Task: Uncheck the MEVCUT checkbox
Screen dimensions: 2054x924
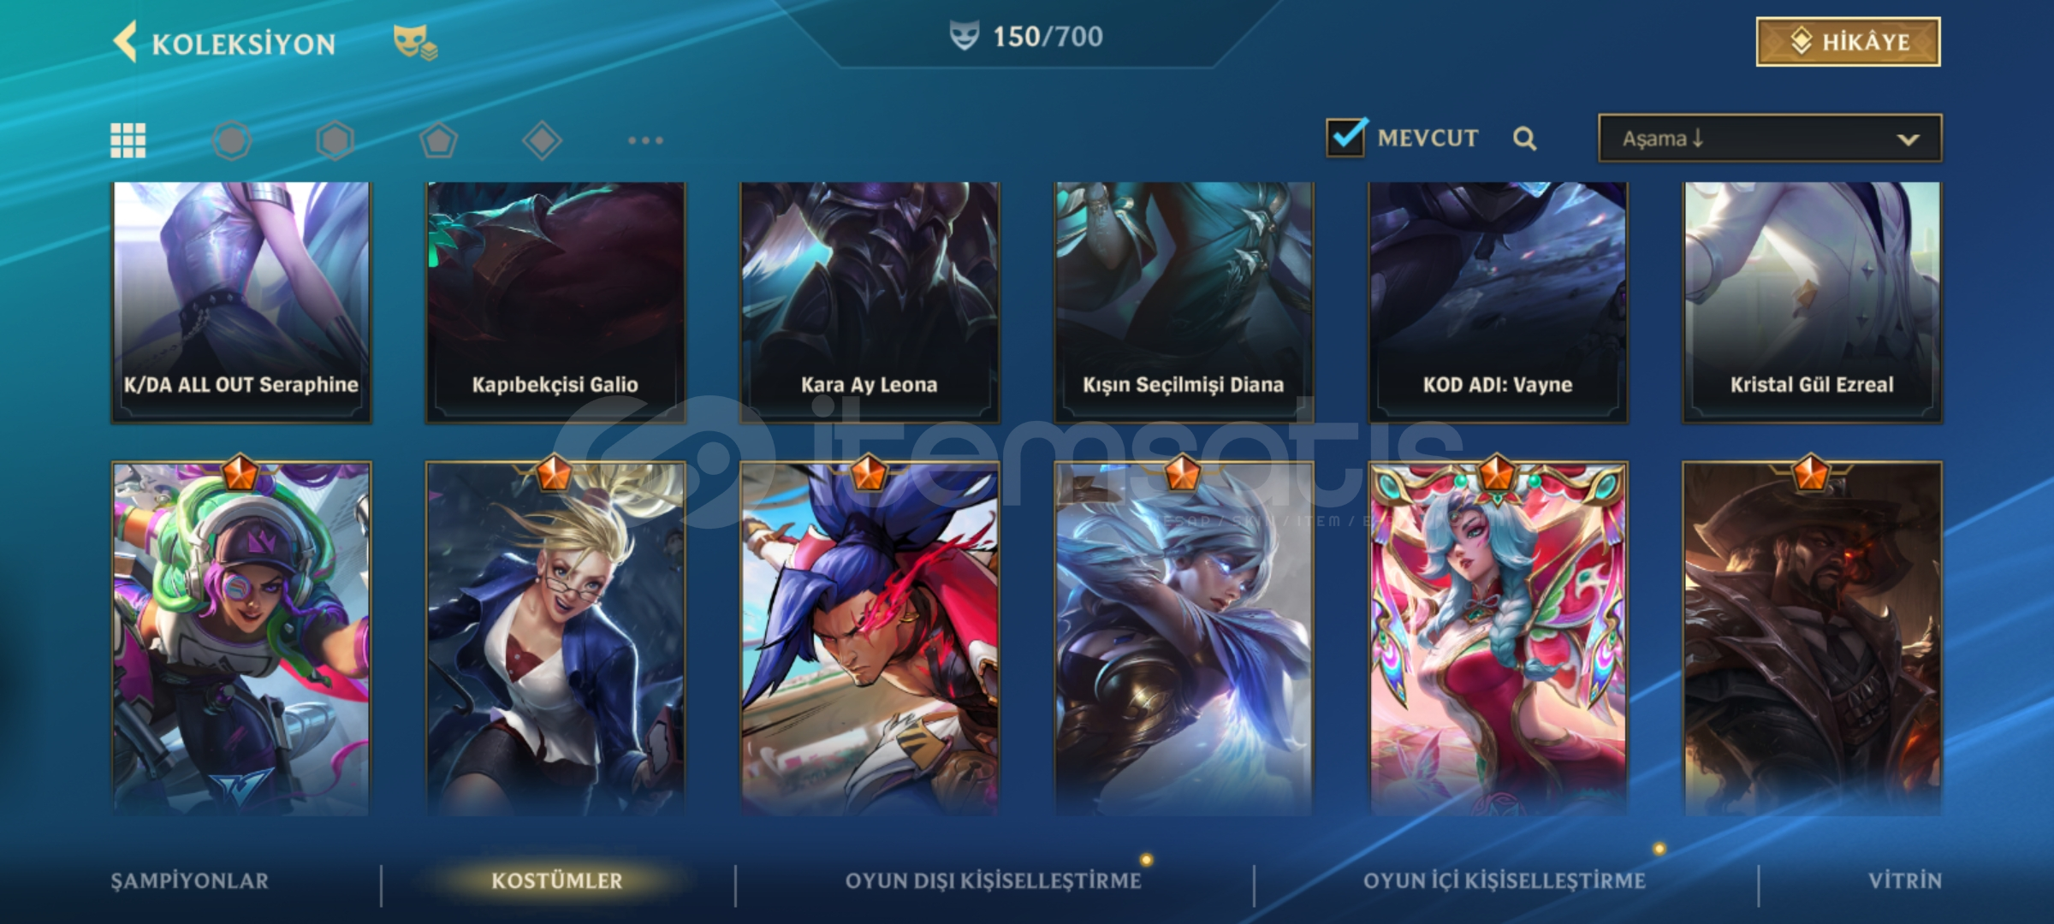Action: coord(1346,137)
